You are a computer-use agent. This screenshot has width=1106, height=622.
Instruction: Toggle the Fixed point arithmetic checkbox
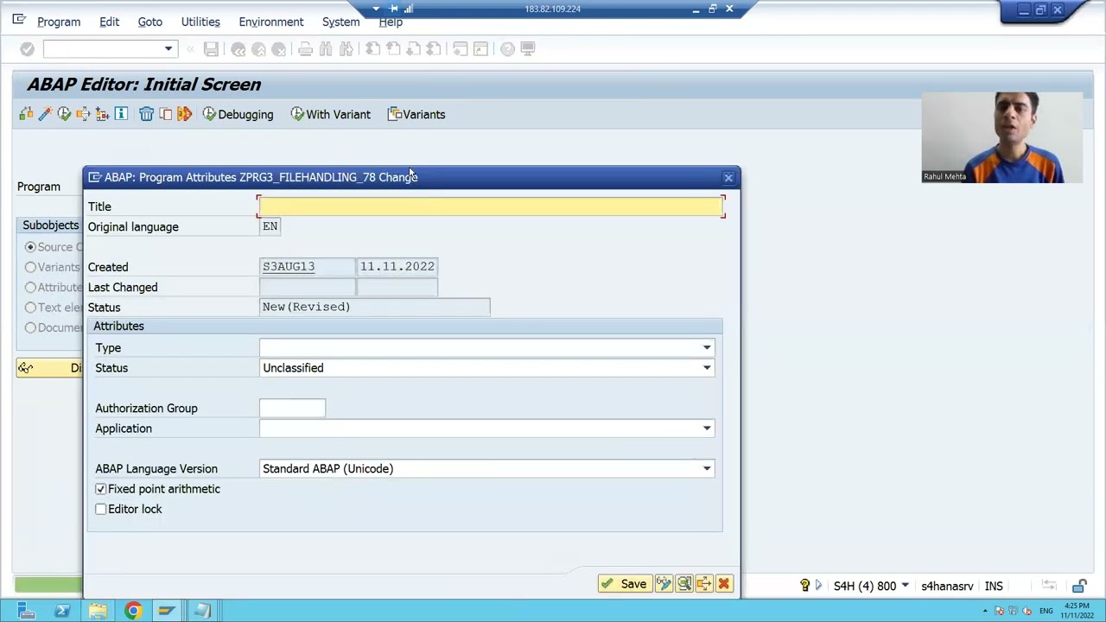[101, 489]
